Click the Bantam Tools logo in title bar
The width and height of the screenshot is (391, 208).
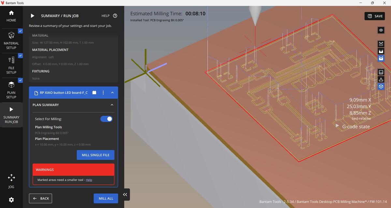3,3
